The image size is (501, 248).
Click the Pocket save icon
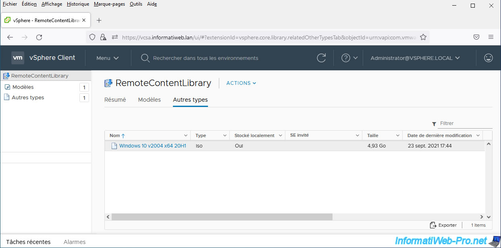coord(476,37)
